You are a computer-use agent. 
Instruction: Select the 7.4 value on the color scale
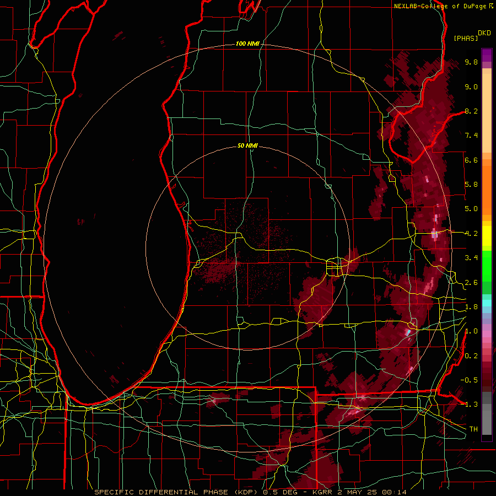click(x=471, y=136)
